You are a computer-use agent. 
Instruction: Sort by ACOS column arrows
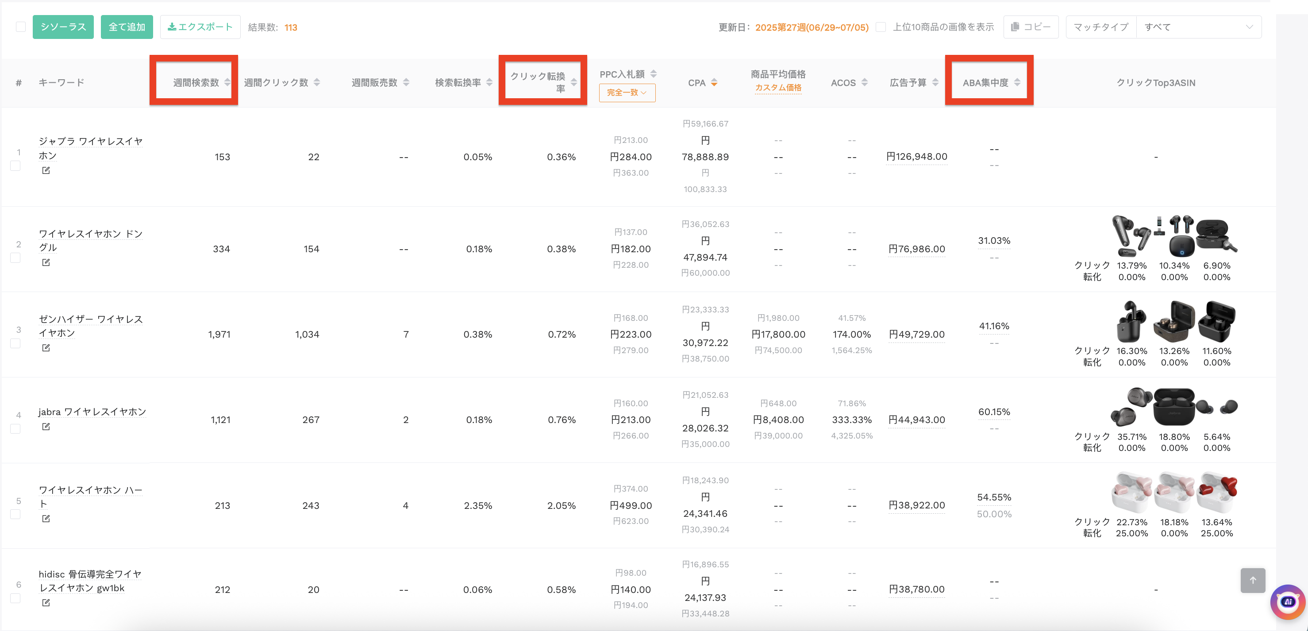865,82
